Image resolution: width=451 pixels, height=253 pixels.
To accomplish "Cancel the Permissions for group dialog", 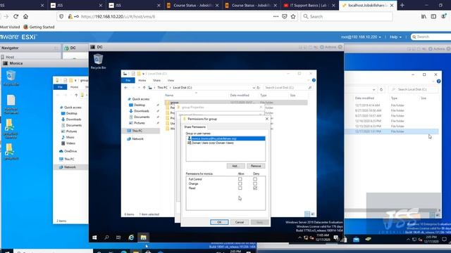I will coord(240,222).
